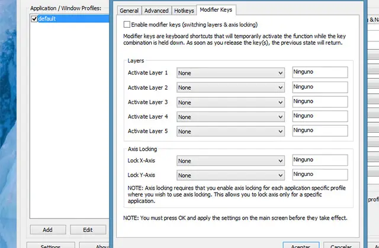The image size is (379, 248).
Task: Switch to the General tab
Action: 129,11
